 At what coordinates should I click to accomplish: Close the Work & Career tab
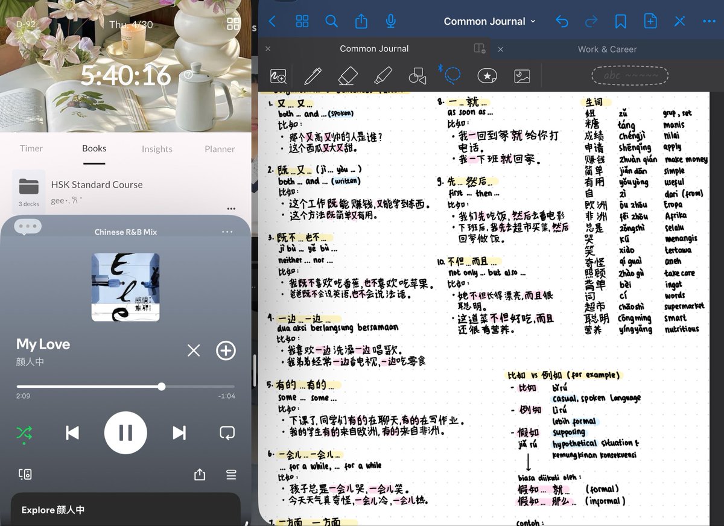(x=501, y=49)
